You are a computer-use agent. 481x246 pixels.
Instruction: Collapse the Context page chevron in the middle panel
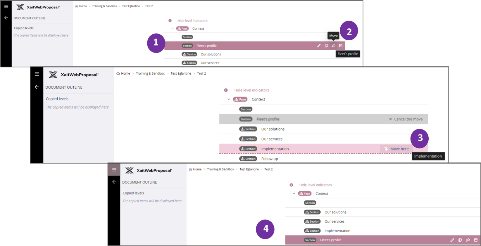[x=229, y=99]
